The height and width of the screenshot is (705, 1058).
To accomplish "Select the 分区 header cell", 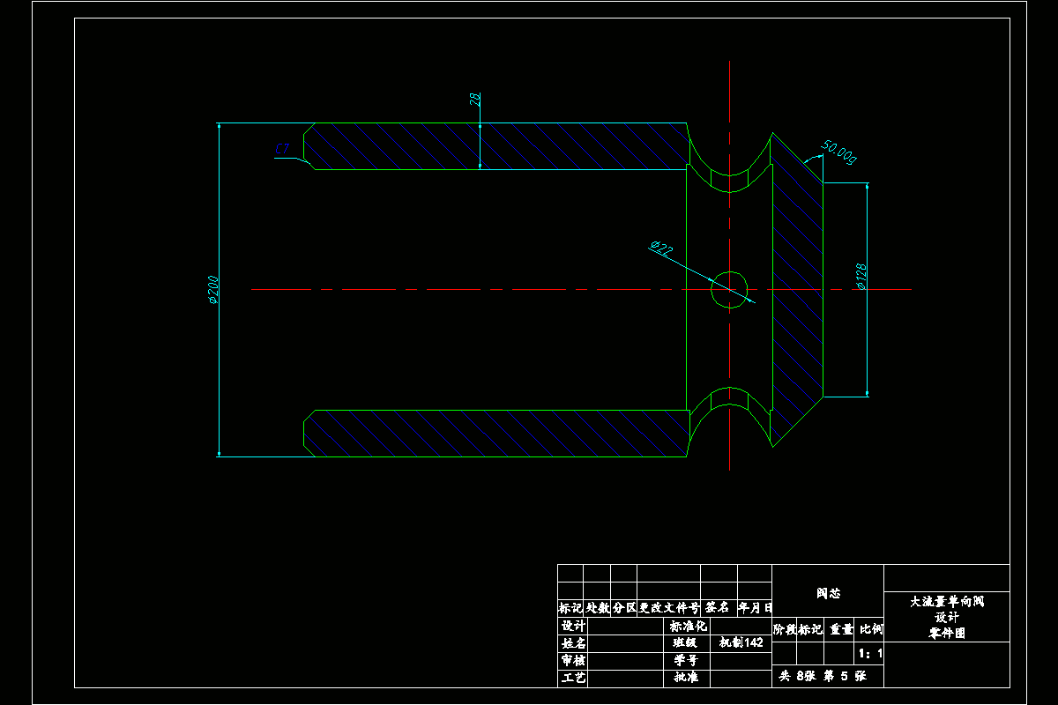I will [x=624, y=608].
